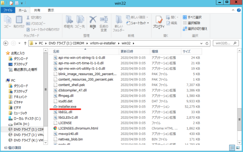Sort by the Name column header

click(84, 51)
